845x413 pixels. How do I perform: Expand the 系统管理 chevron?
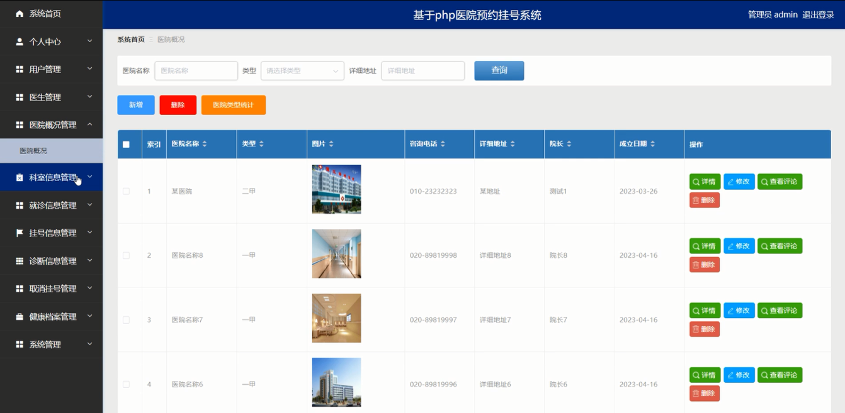[89, 344]
